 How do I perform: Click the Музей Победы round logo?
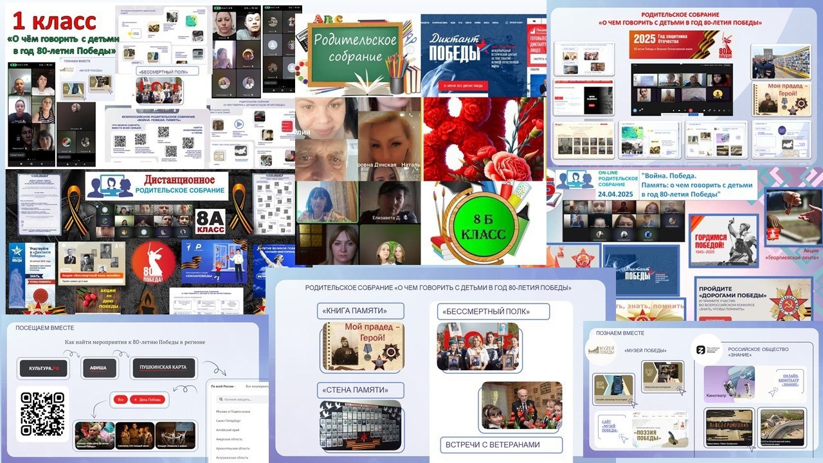(x=602, y=350)
